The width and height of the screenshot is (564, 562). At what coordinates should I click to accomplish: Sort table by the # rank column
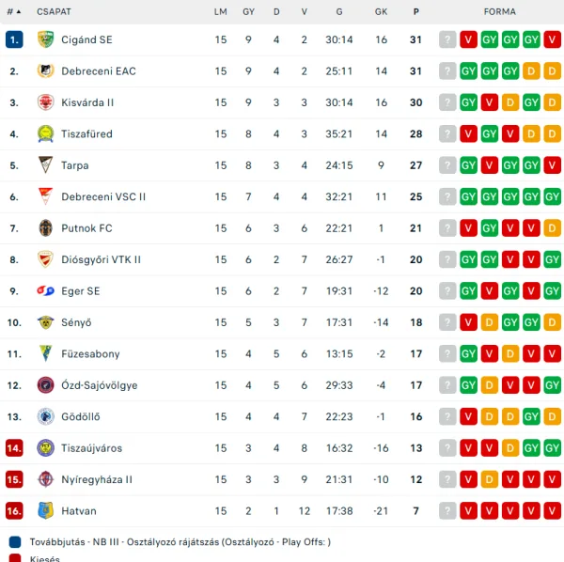pyautogui.click(x=13, y=11)
